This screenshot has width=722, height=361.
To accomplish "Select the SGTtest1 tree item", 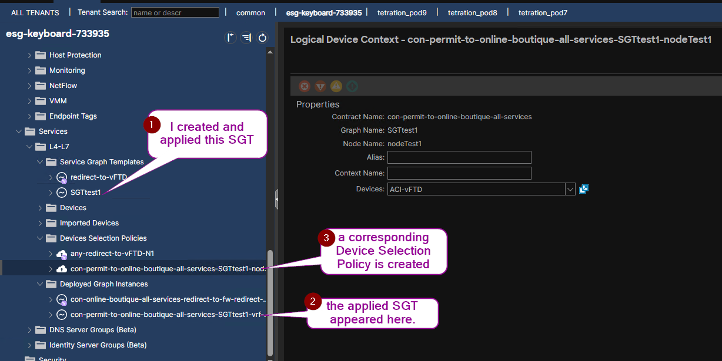I will click(86, 193).
